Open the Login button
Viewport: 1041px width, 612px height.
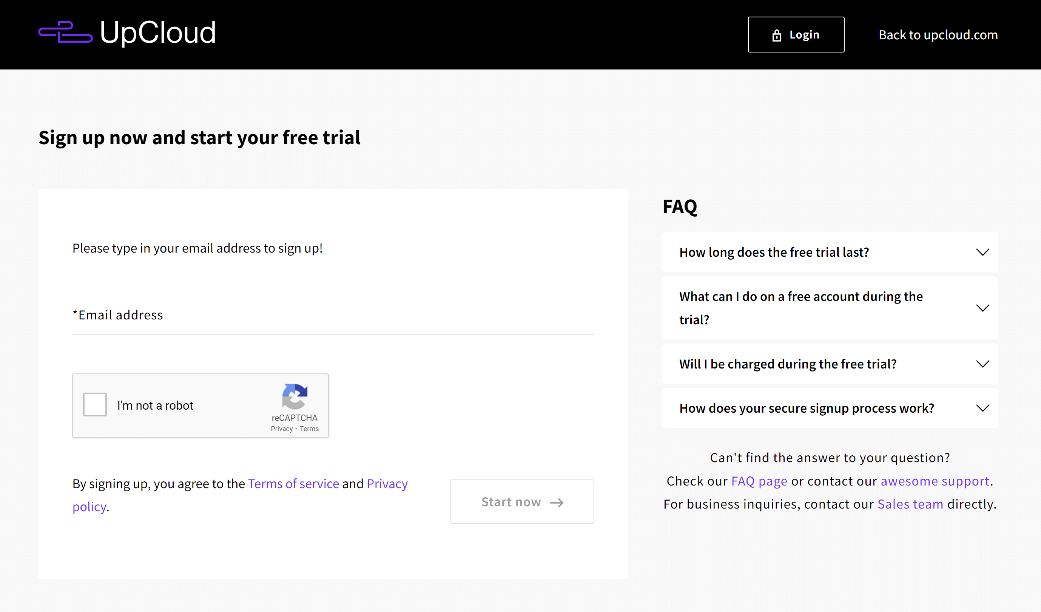[796, 35]
